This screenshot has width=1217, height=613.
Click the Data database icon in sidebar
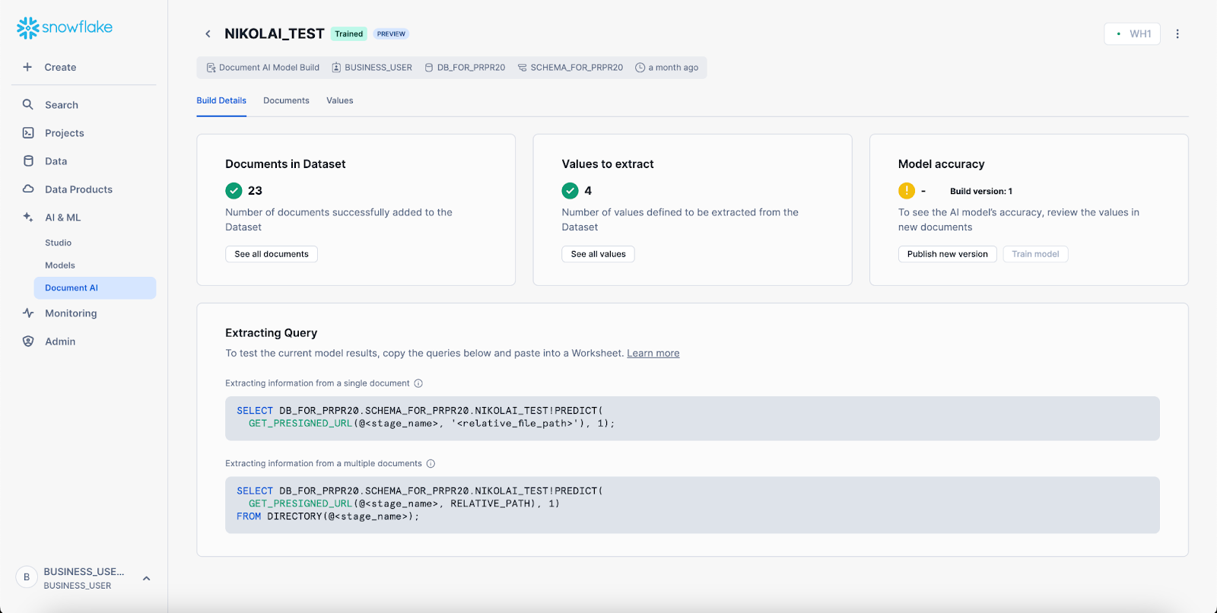pos(28,161)
